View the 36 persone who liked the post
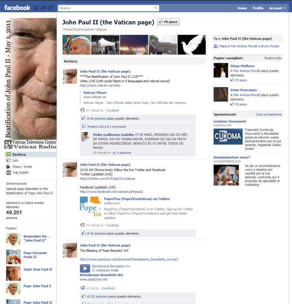The image size is (292, 304). pyautogui.click(x=98, y=233)
